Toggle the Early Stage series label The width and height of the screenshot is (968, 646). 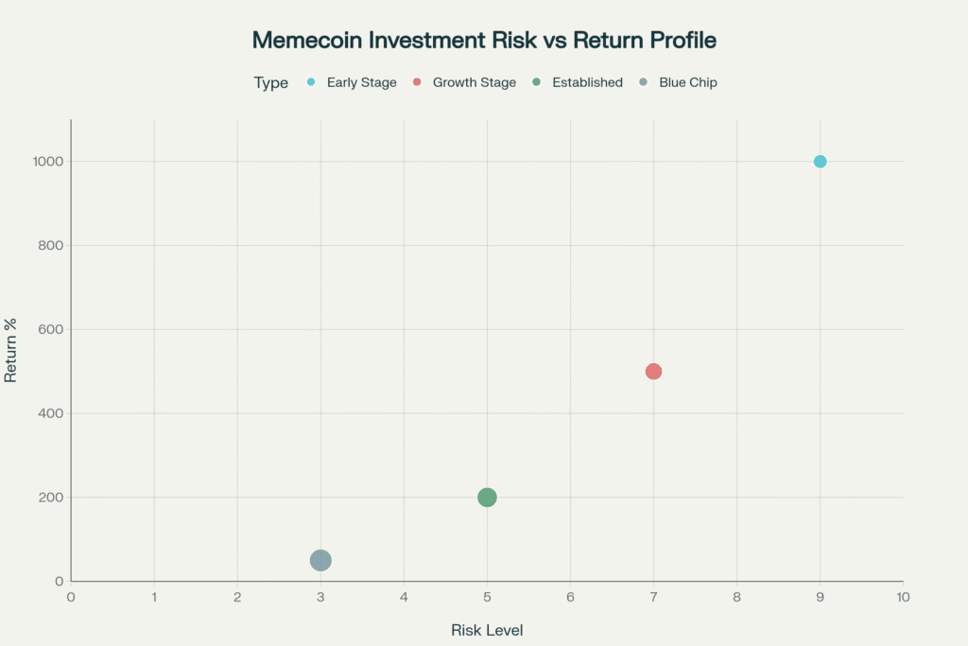[361, 82]
